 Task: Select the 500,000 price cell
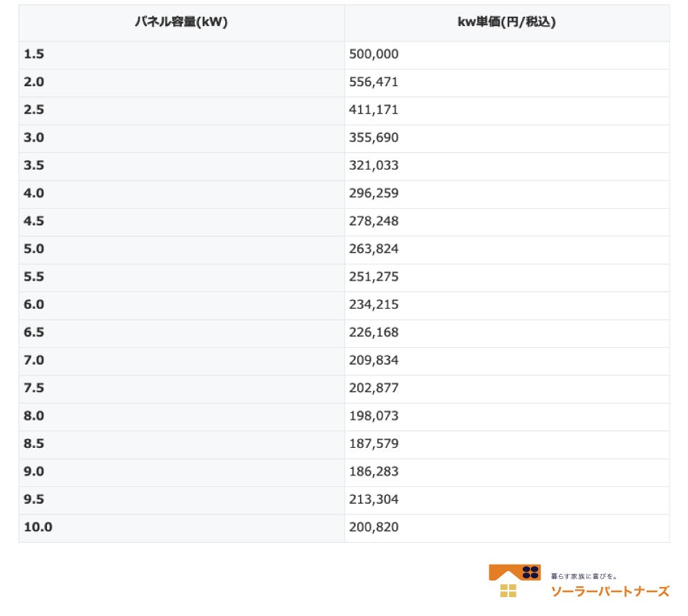[x=374, y=54]
